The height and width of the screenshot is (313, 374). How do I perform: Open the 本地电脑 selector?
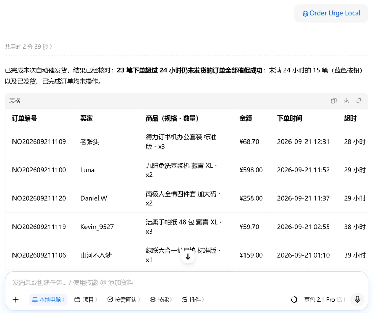coord(48,299)
